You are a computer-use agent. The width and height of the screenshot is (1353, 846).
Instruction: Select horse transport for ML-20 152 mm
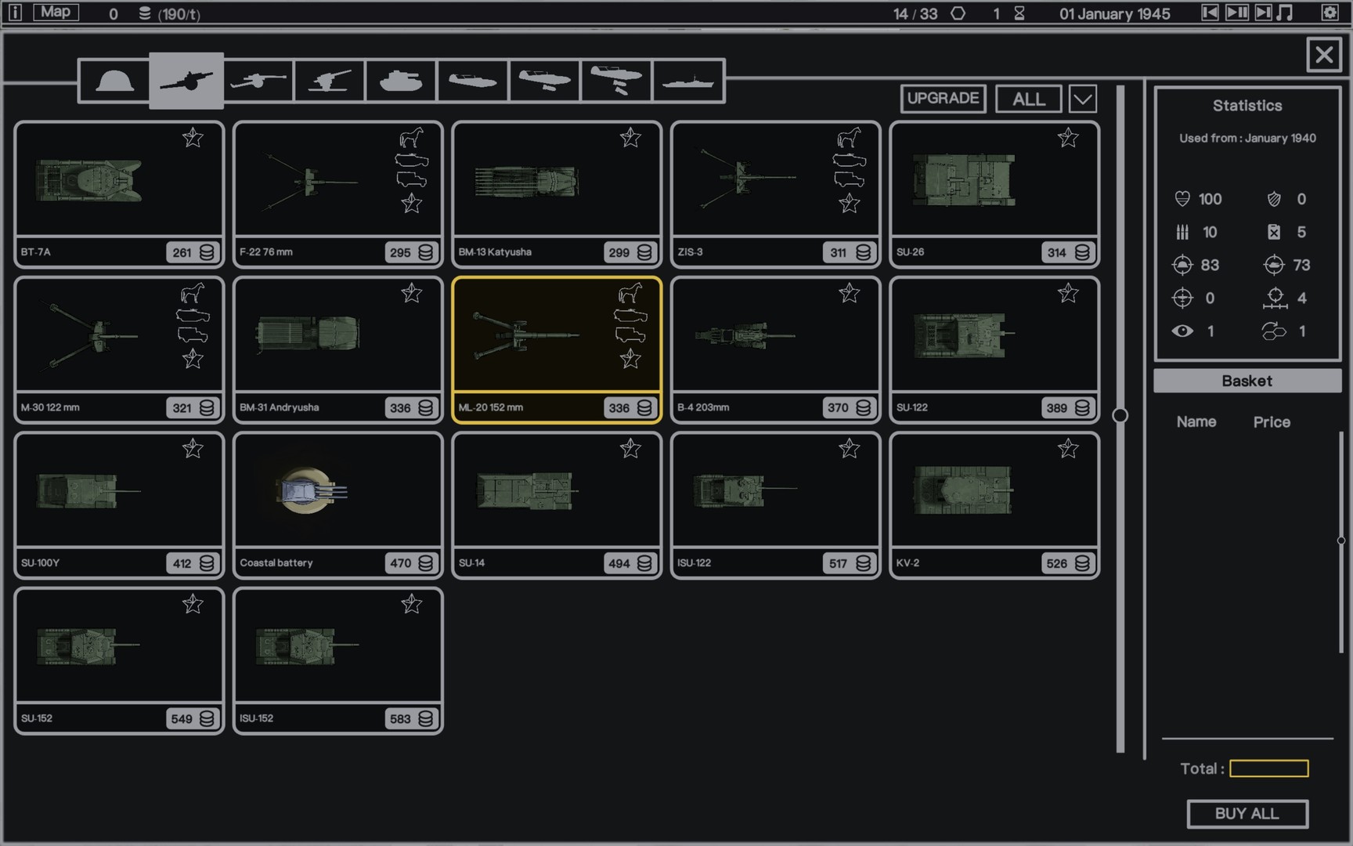pyautogui.click(x=630, y=294)
